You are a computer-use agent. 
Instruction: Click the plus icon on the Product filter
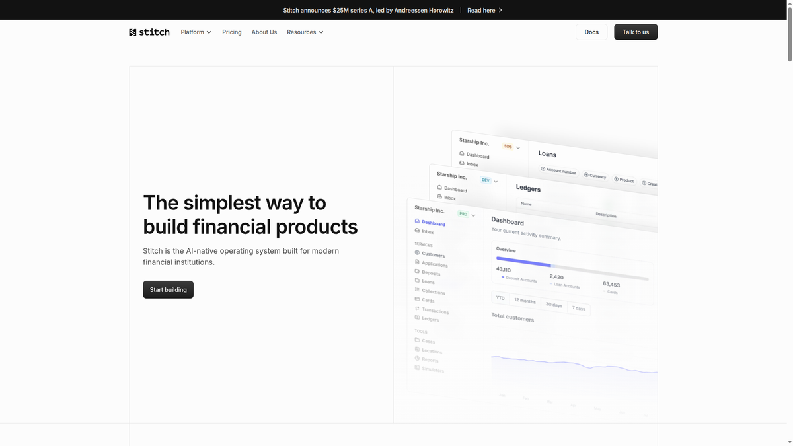[617, 179]
